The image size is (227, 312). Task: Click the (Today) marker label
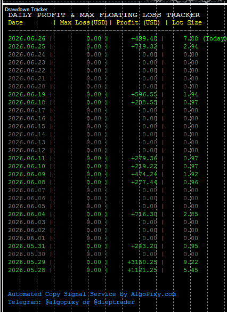tap(215, 38)
